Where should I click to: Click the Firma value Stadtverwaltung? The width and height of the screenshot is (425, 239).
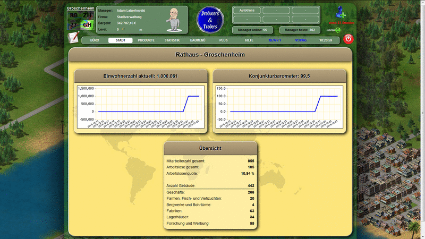[129, 17]
